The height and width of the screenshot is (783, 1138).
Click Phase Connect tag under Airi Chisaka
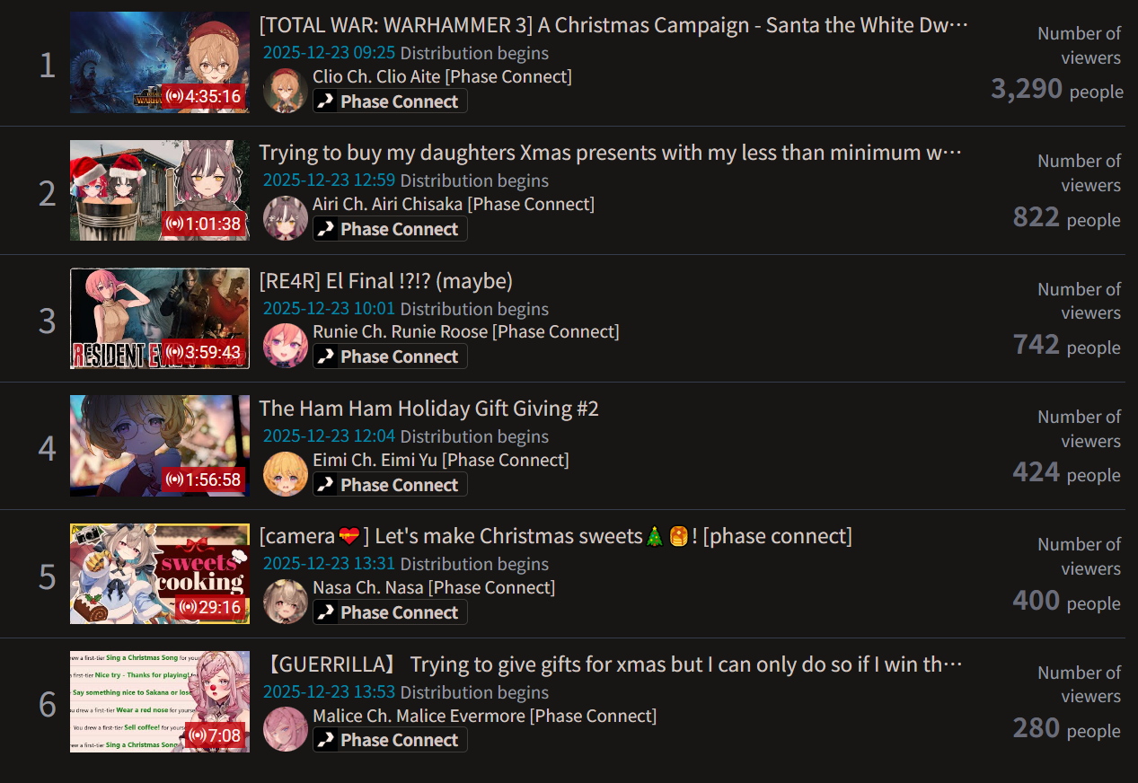tap(390, 229)
